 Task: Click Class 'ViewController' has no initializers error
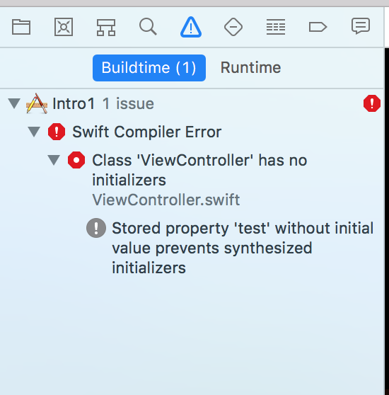tap(199, 170)
